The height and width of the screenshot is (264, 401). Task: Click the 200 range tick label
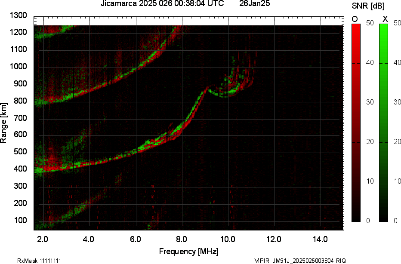pos(20,203)
